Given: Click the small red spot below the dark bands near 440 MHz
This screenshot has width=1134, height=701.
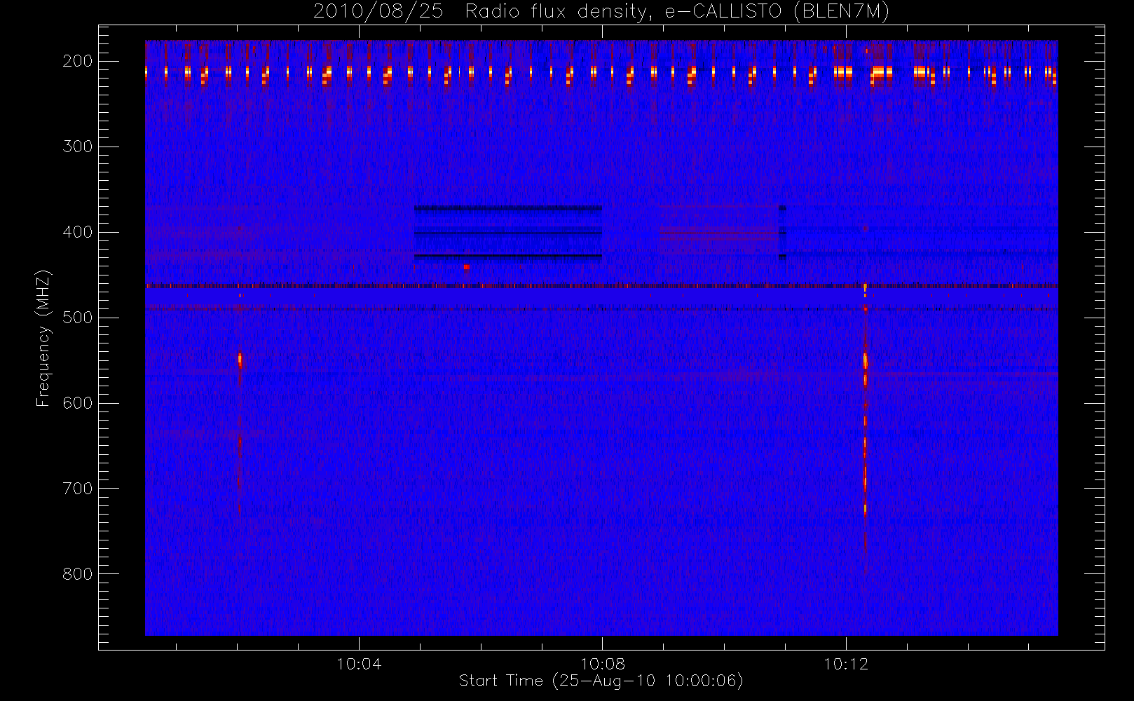Looking at the screenshot, I should 466,267.
